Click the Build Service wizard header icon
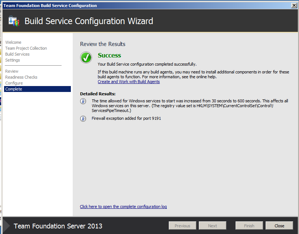Screen dimensions: 299x234 (14, 21)
